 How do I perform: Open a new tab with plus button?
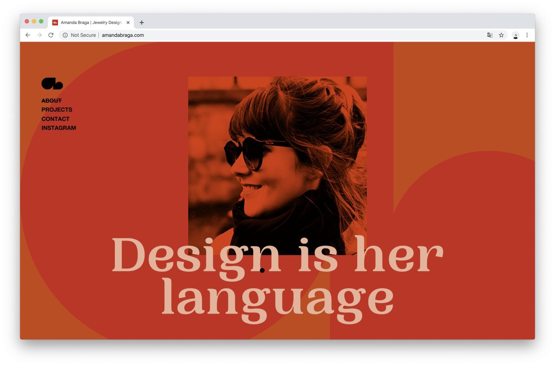[141, 23]
